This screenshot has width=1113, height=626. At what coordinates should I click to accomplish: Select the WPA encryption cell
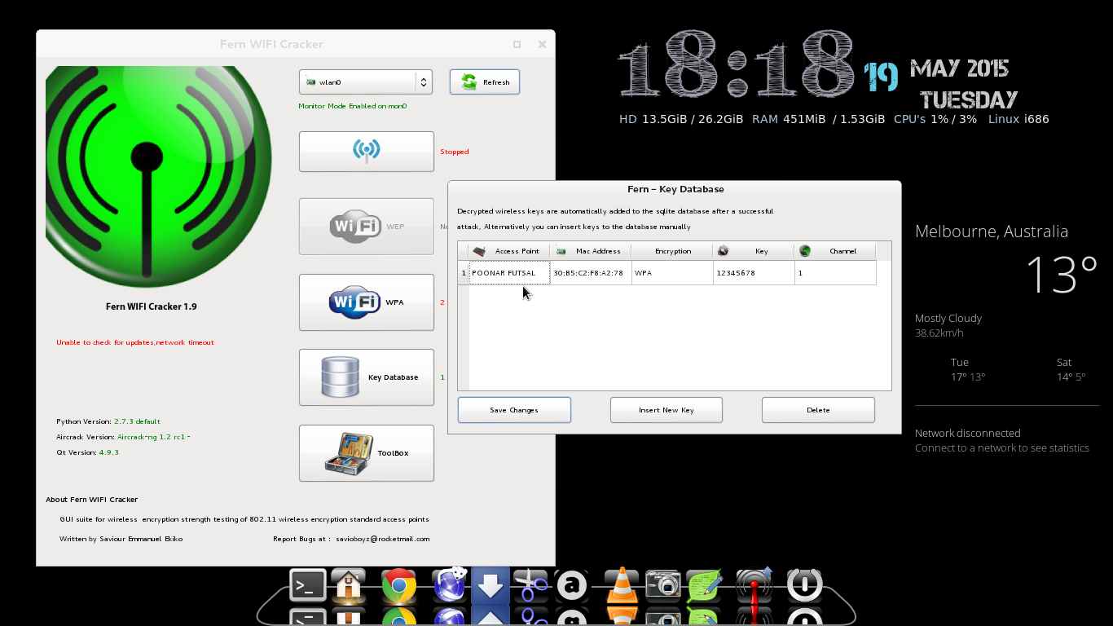(x=672, y=273)
